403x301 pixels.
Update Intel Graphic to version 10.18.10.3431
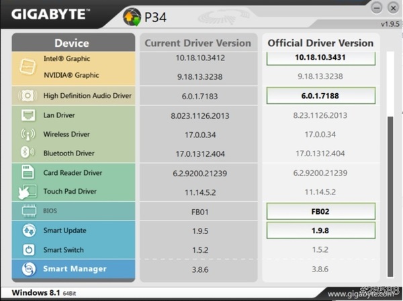tap(320, 58)
